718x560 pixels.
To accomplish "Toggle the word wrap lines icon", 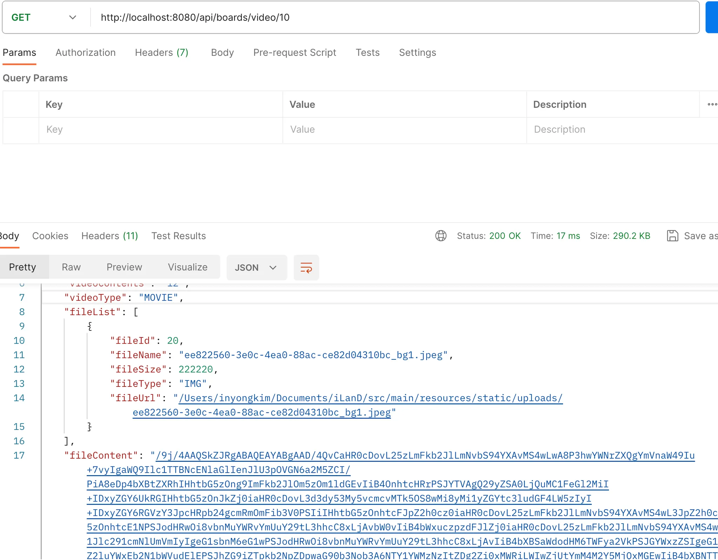I will [x=306, y=268].
